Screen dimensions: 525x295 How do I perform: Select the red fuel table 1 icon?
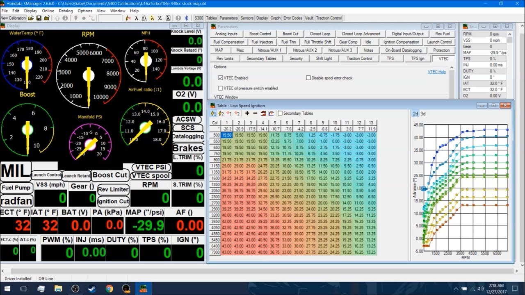point(229,113)
